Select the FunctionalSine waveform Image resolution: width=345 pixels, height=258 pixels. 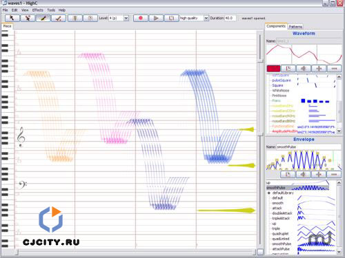pyautogui.click(x=283, y=126)
